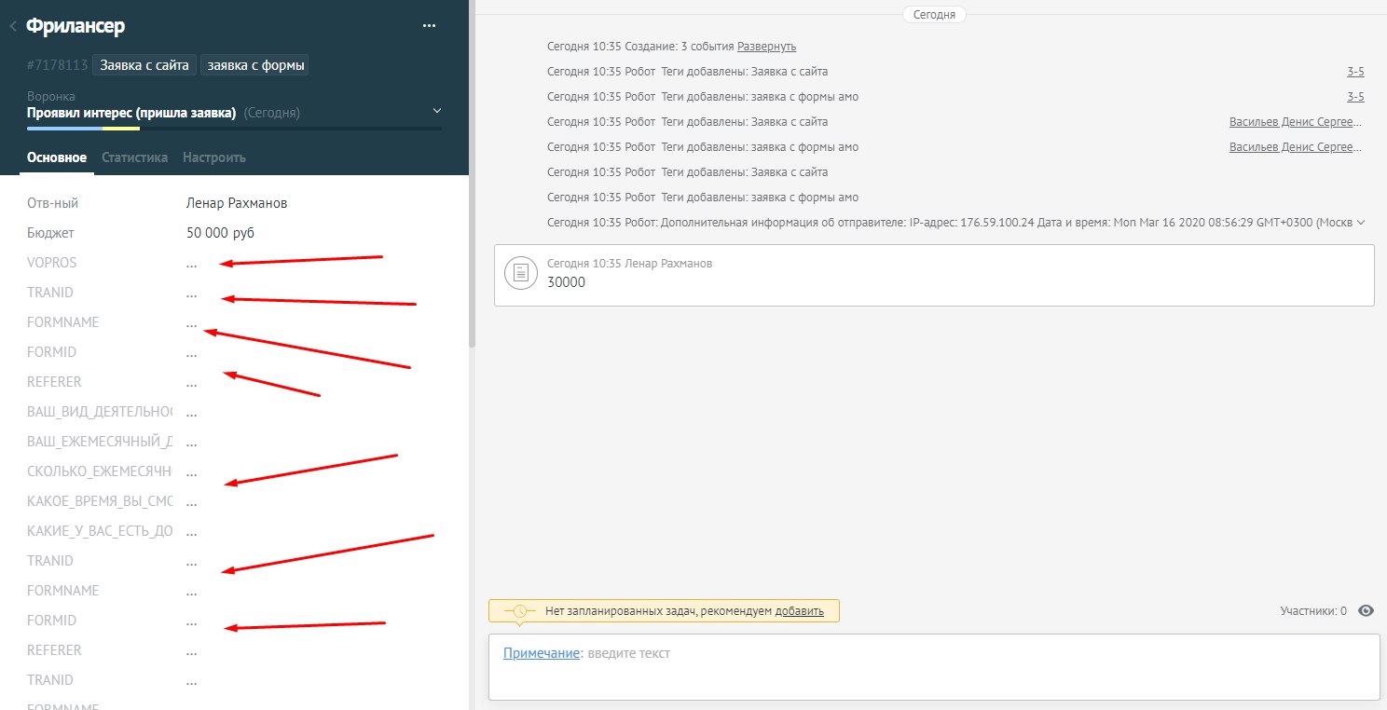This screenshot has height=710, width=1387.
Task: Click the Заявка с сайта tag
Action: [144, 65]
